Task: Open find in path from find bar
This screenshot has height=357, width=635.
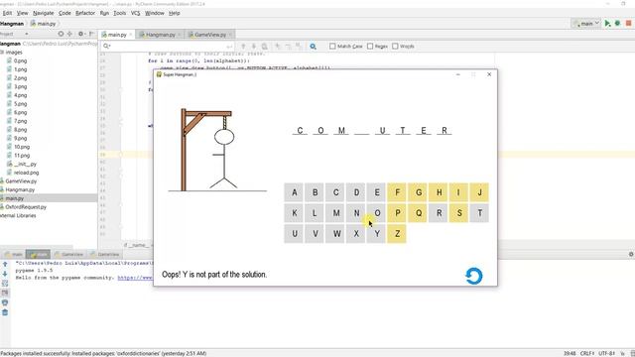Action: (265, 47)
